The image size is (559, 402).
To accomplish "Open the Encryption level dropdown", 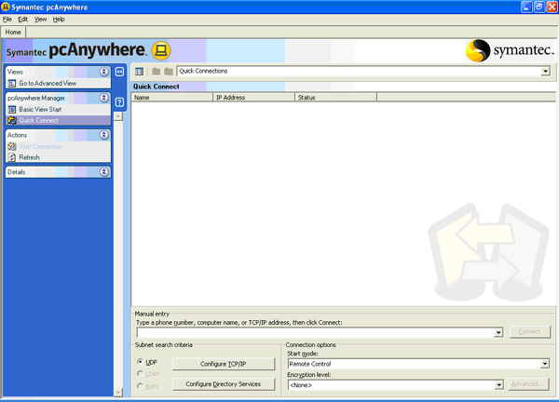I will coord(499,384).
